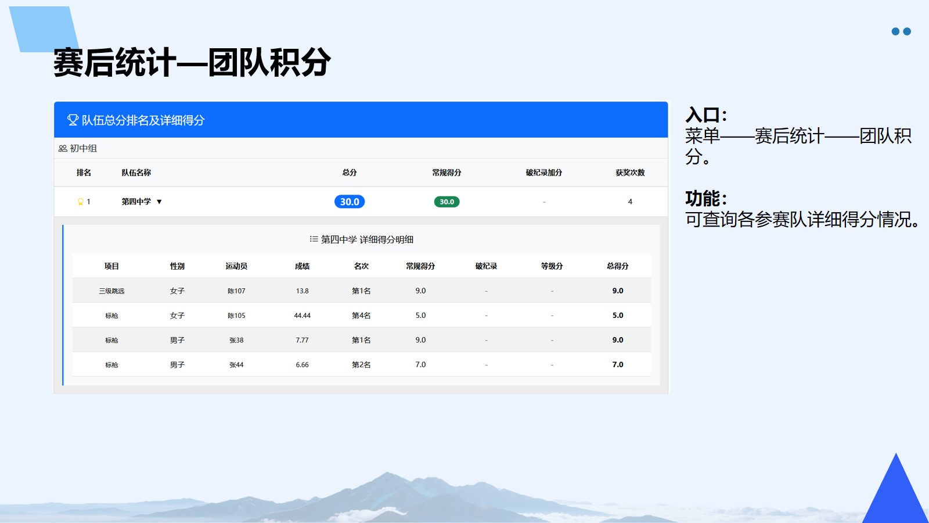Click the 第4名 ranking cell
Viewport: 929px width, 523px height.
(x=361, y=316)
